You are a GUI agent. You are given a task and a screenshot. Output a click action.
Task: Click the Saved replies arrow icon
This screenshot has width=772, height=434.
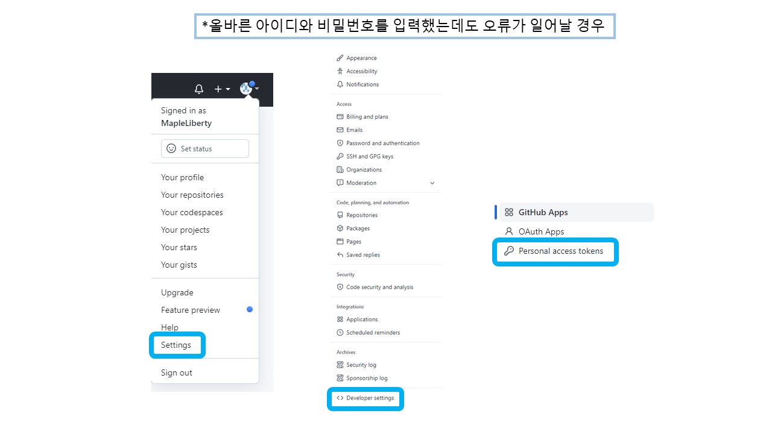pos(340,255)
